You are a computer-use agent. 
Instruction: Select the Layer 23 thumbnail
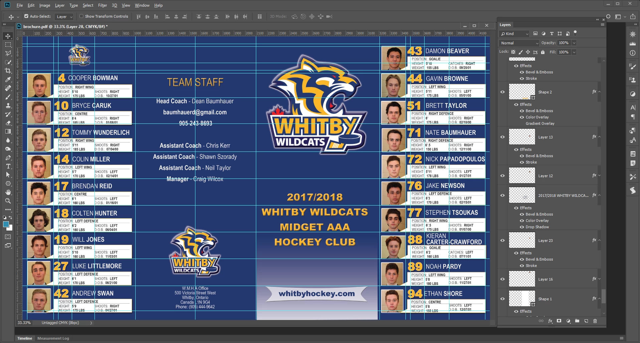pos(522,241)
